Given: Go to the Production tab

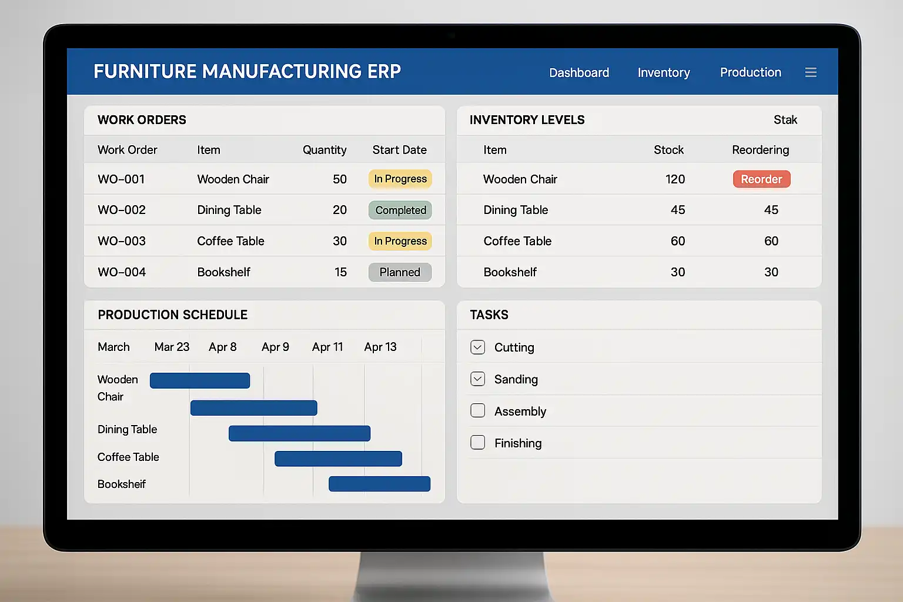Looking at the screenshot, I should [x=751, y=72].
